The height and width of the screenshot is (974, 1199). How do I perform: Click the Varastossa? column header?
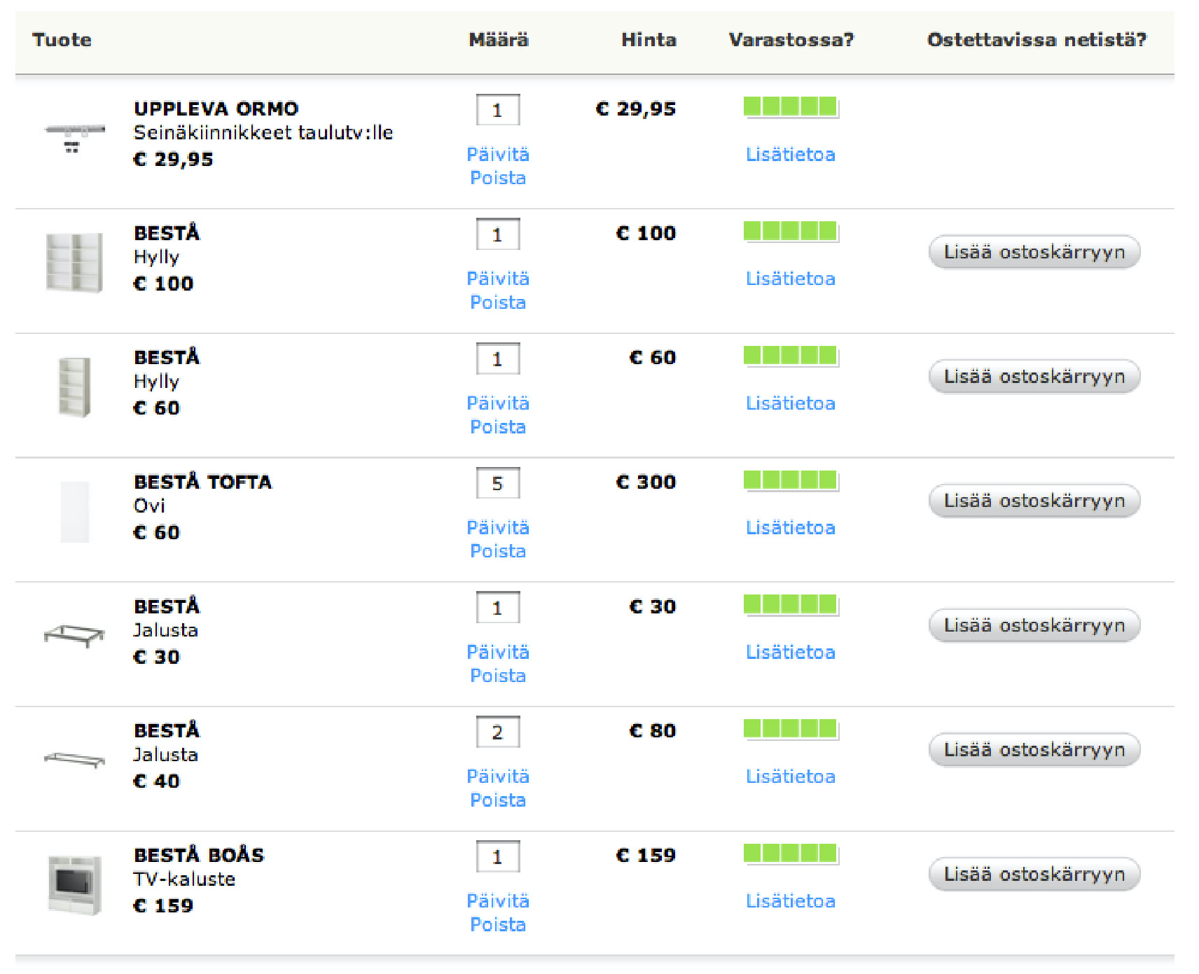[791, 40]
